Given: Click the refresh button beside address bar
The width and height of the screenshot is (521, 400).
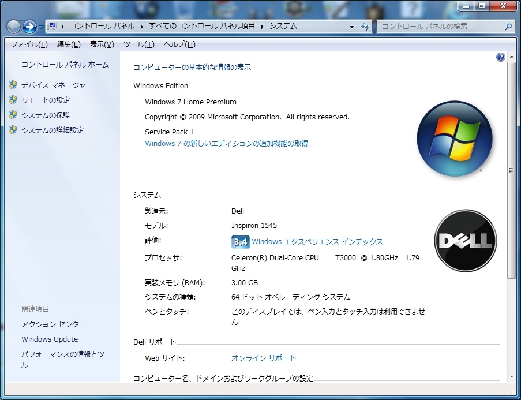Looking at the screenshot, I should point(365,27).
